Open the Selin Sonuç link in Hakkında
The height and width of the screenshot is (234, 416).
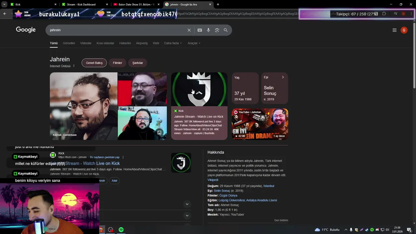pos(222,191)
